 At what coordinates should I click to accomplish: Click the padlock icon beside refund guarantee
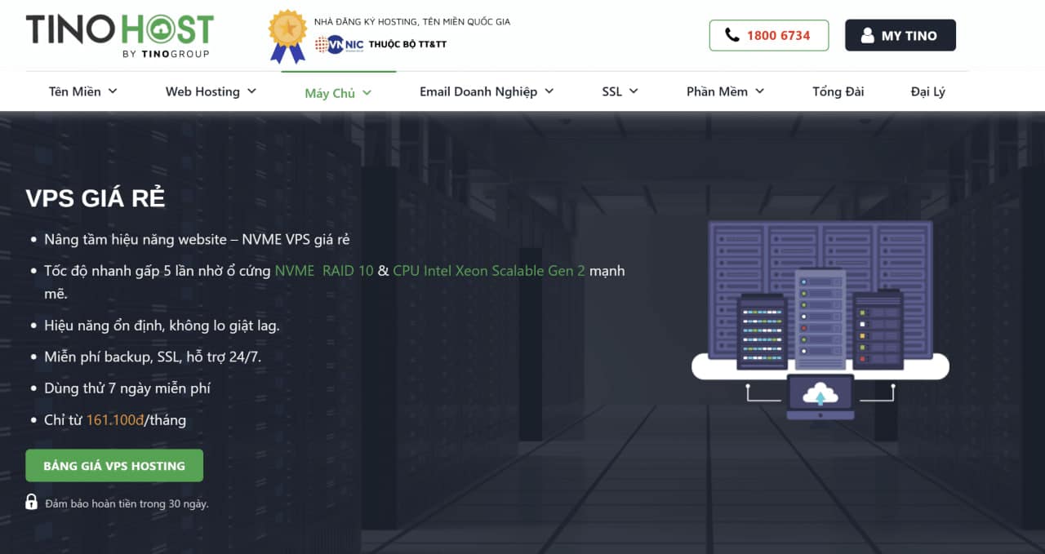coord(31,501)
